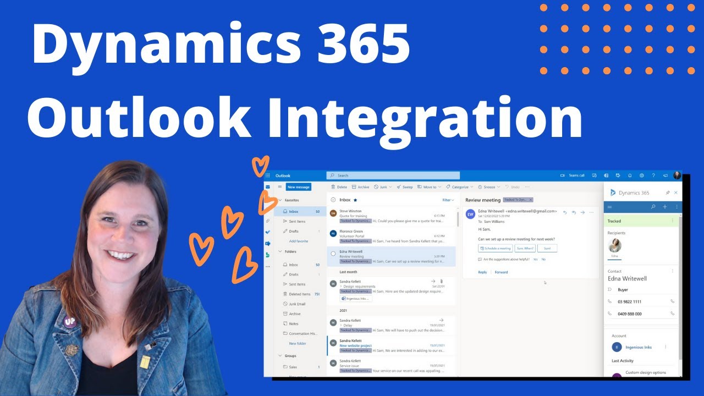Screen dimensions: 704x396
Task: Undo the last action
Action: pos(513,187)
